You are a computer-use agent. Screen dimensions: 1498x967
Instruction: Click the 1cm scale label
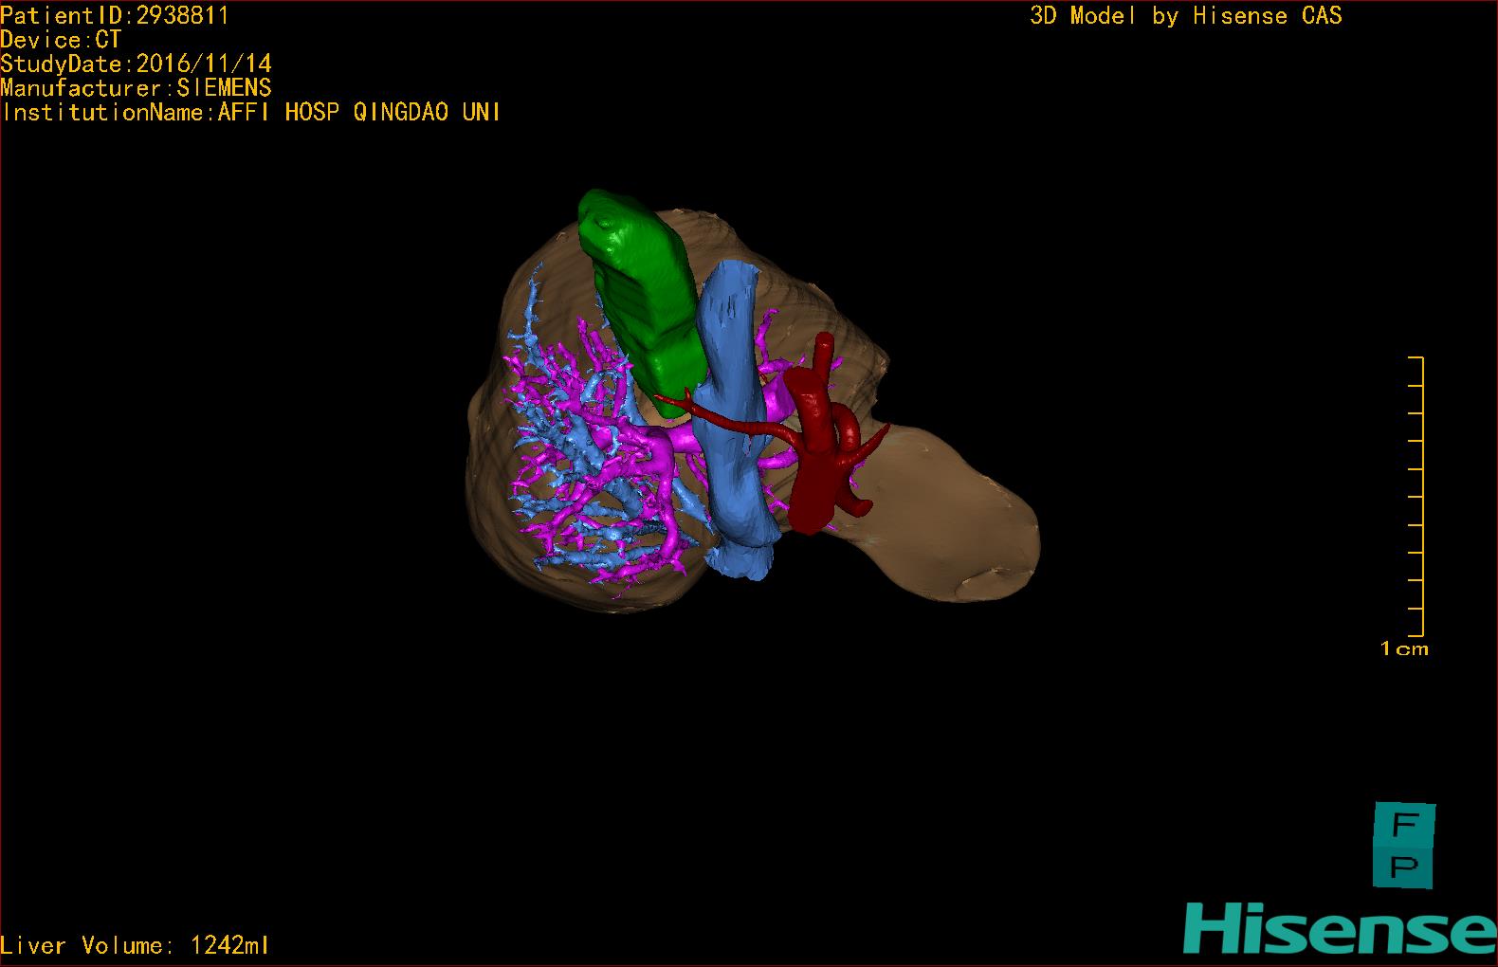(x=1404, y=649)
